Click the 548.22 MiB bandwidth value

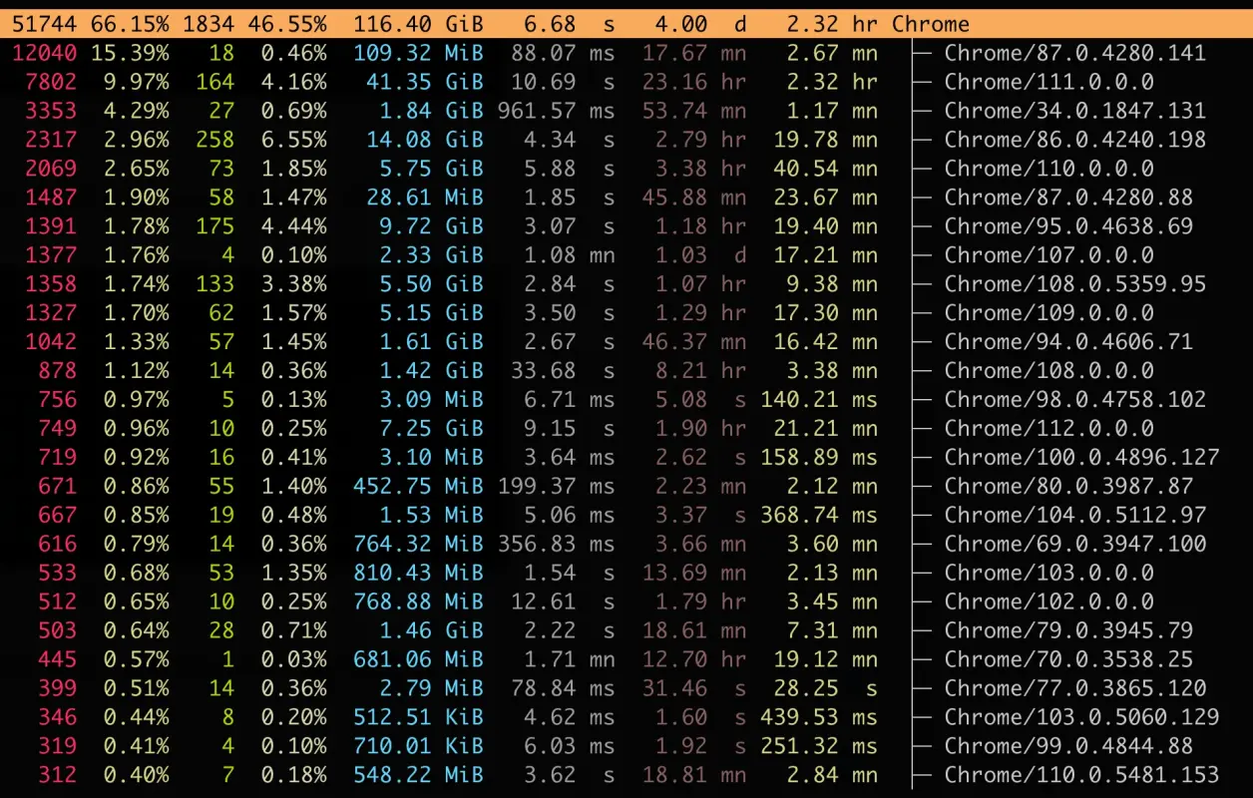(419, 776)
